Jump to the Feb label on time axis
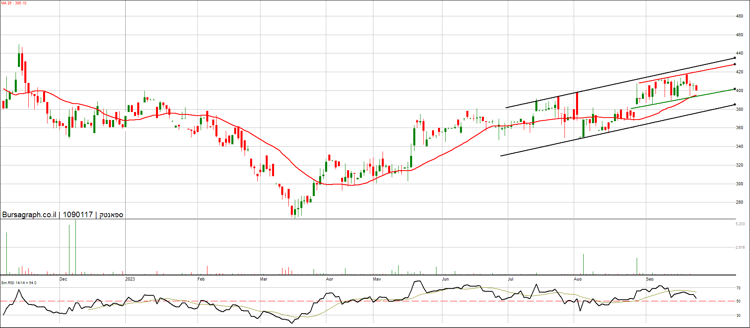This screenshot has height=328, width=750. (x=201, y=279)
